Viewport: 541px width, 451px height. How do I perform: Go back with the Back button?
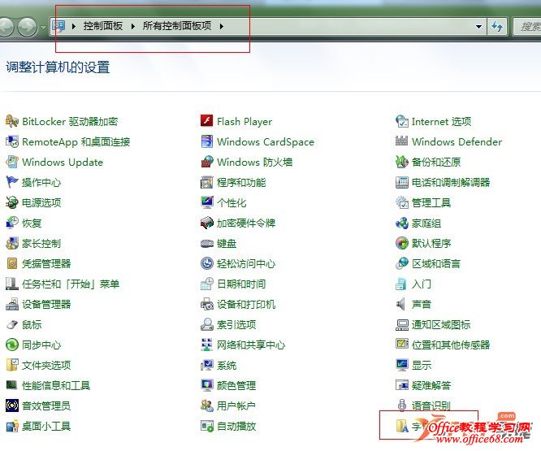tap(6, 27)
